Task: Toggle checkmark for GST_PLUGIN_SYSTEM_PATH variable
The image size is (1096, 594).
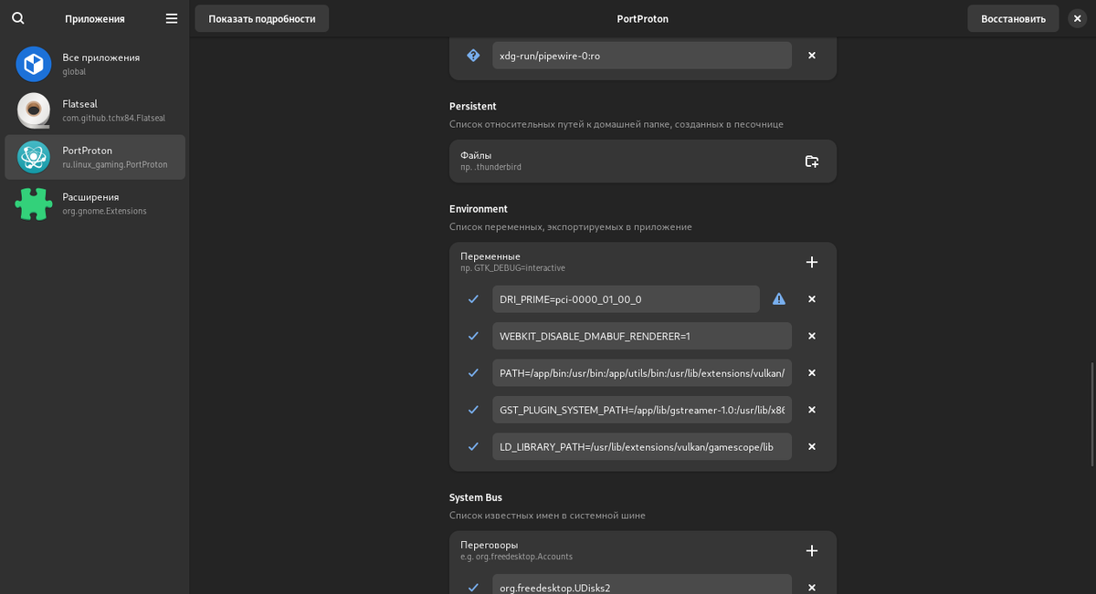Action: (x=473, y=410)
